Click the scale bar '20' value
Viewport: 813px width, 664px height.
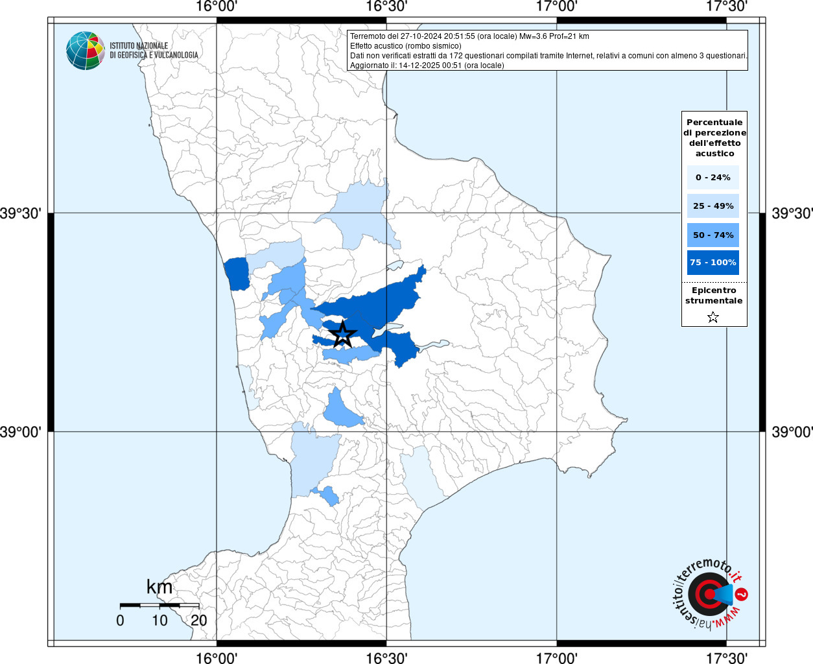point(199,621)
